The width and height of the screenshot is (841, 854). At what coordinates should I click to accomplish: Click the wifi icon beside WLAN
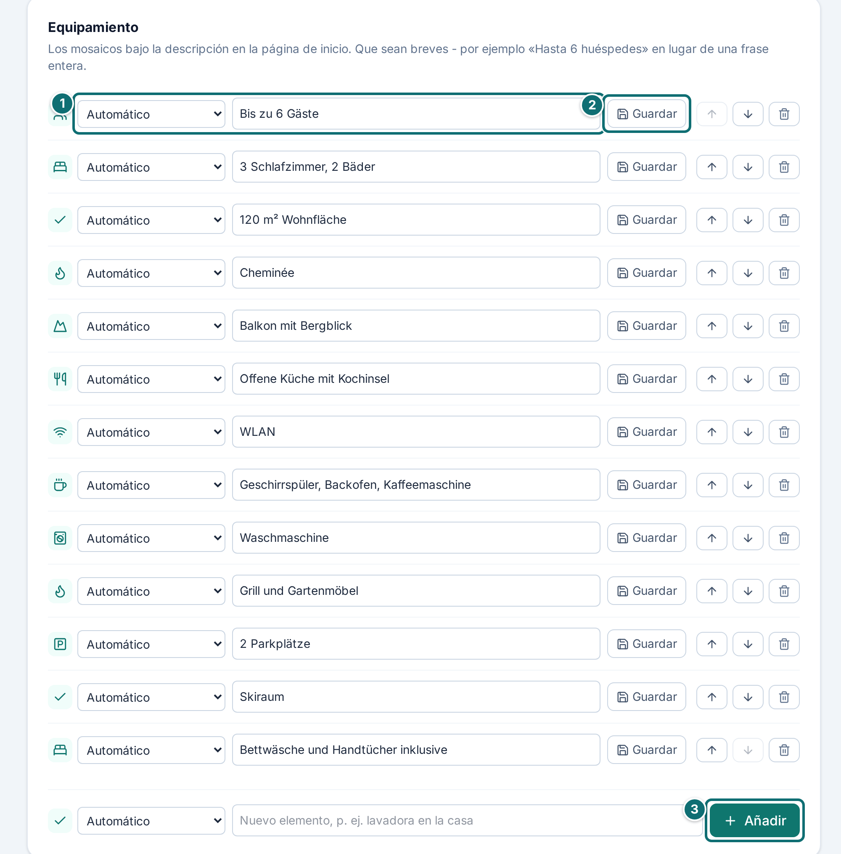coord(60,432)
